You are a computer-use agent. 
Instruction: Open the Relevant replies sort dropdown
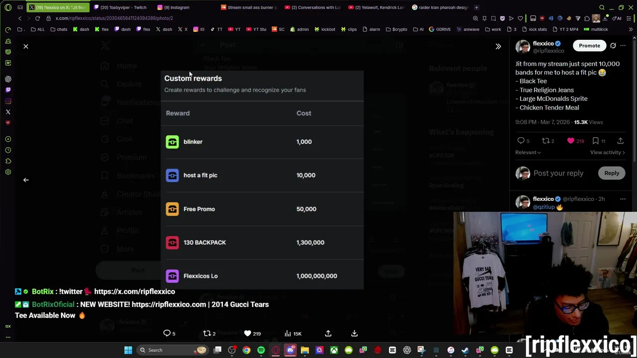click(528, 153)
